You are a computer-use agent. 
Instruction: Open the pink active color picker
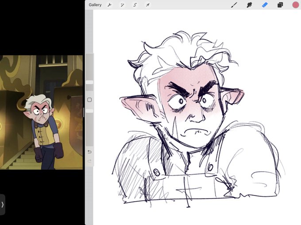click(295, 5)
